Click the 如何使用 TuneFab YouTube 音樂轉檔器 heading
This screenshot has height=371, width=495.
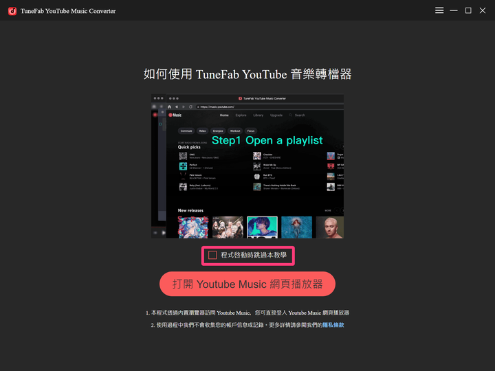point(247,74)
